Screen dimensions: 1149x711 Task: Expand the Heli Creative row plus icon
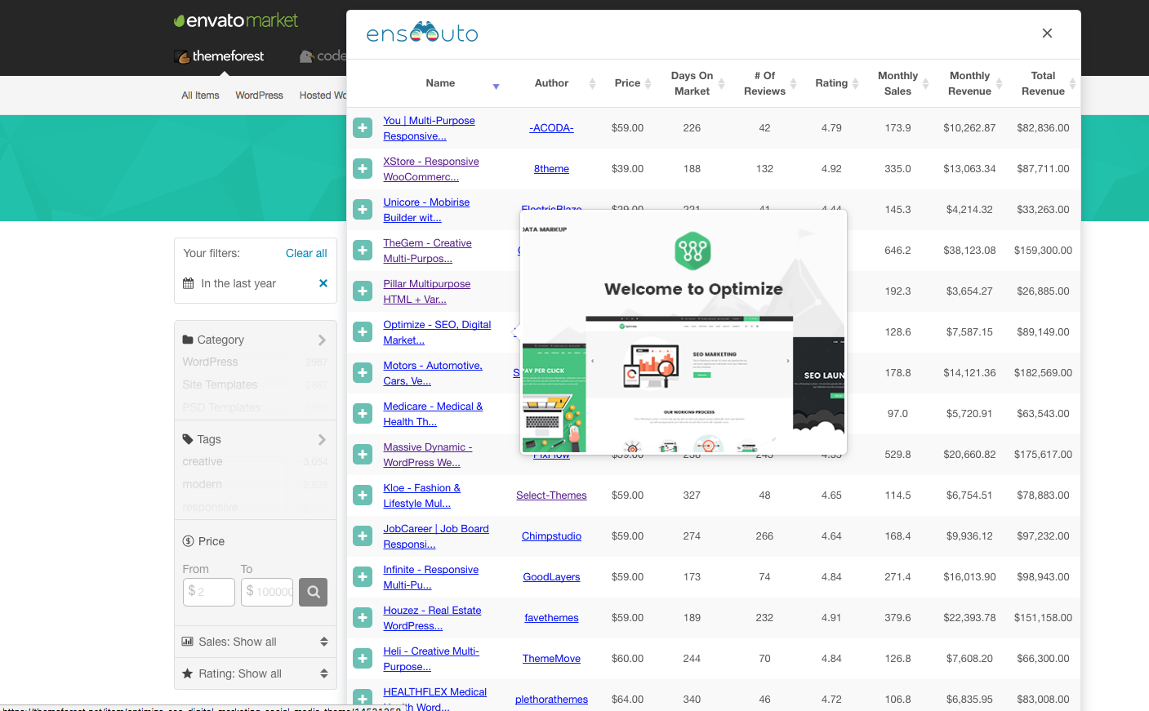[x=363, y=659]
